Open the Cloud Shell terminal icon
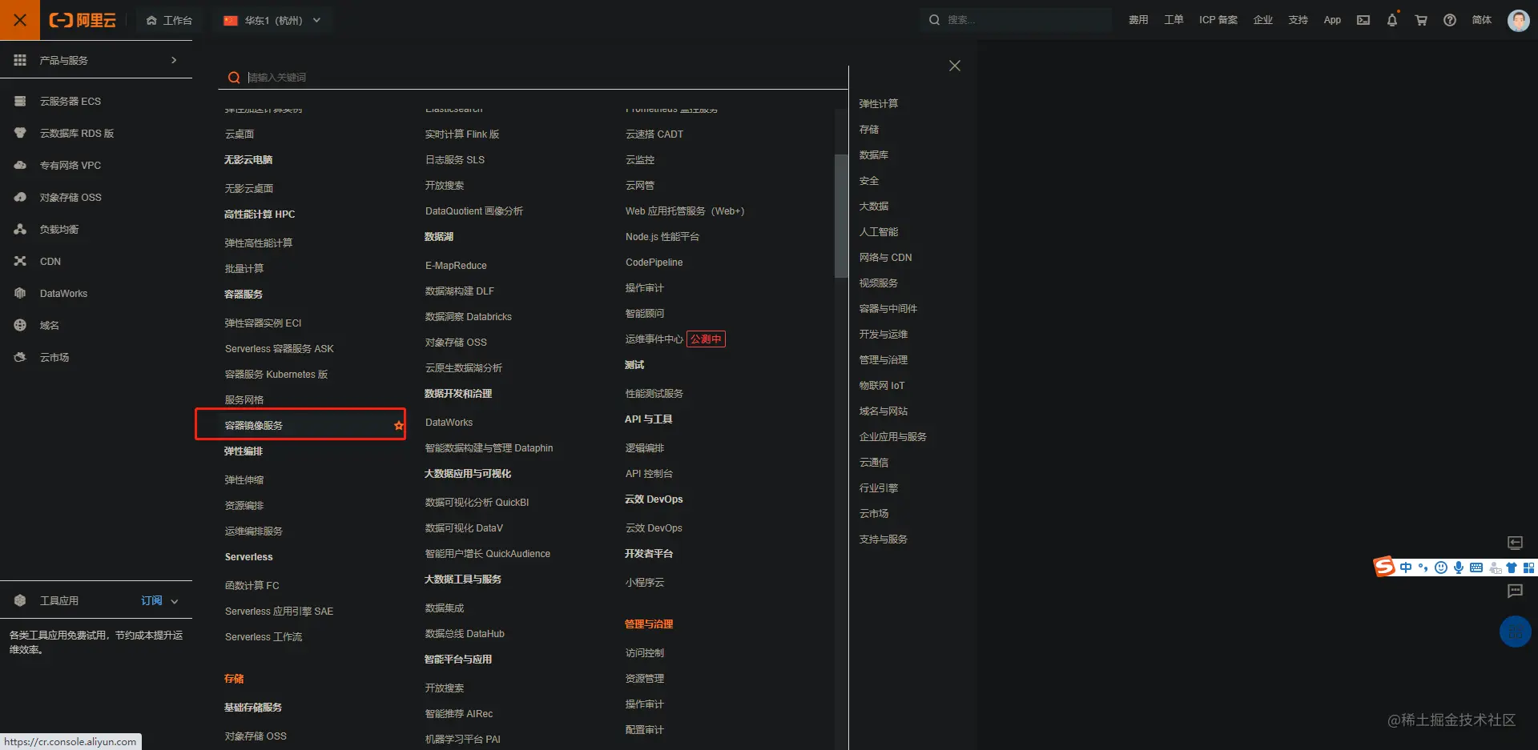1538x750 pixels. [1363, 20]
